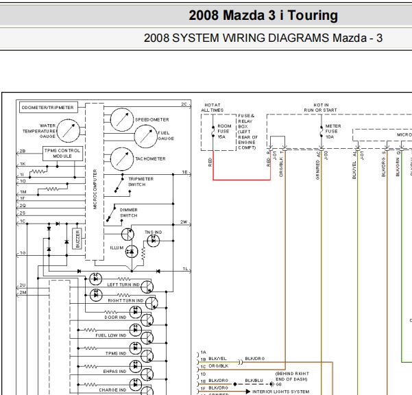Click the 1B BLK/YEL connector row
The height and width of the screenshot is (395, 412).
(x=214, y=359)
